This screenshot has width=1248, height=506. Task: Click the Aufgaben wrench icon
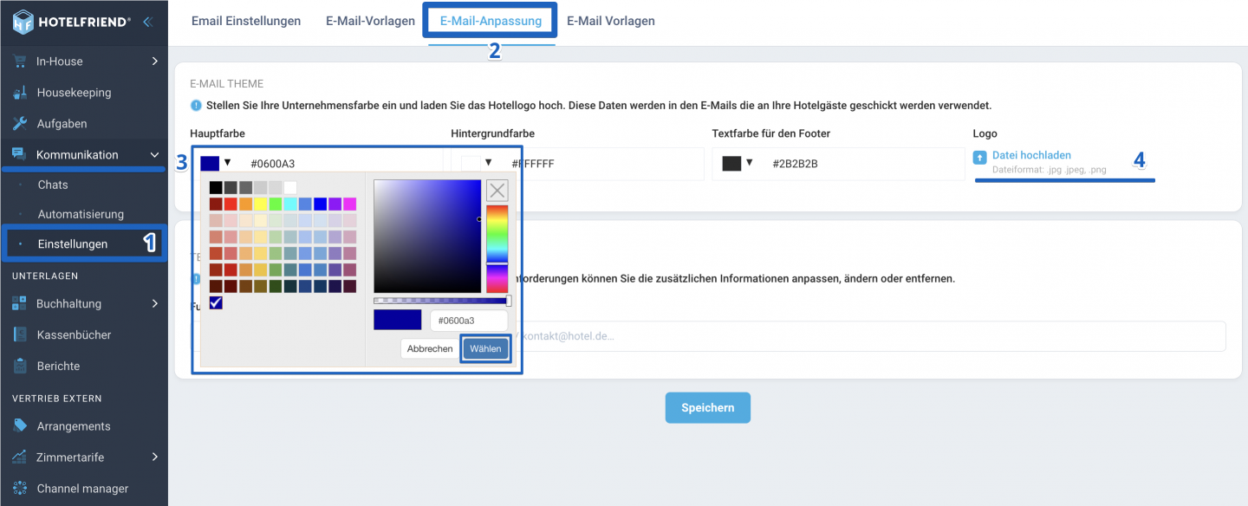click(x=20, y=124)
